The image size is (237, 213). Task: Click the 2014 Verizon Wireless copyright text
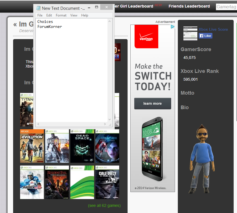150,188
